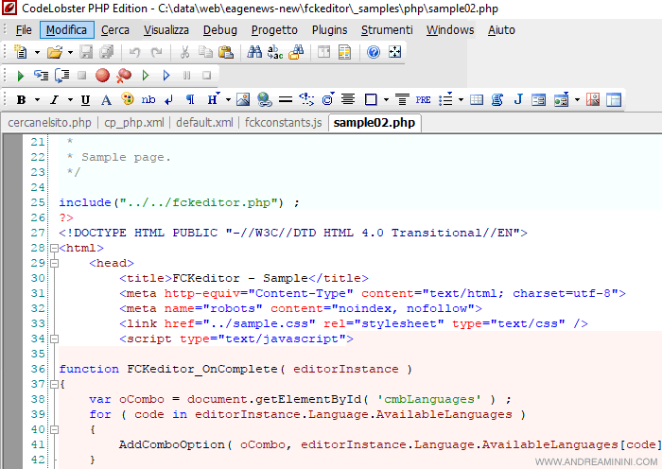This screenshot has height=469, width=662.
Task: Open the File menu
Action: [x=24, y=30]
